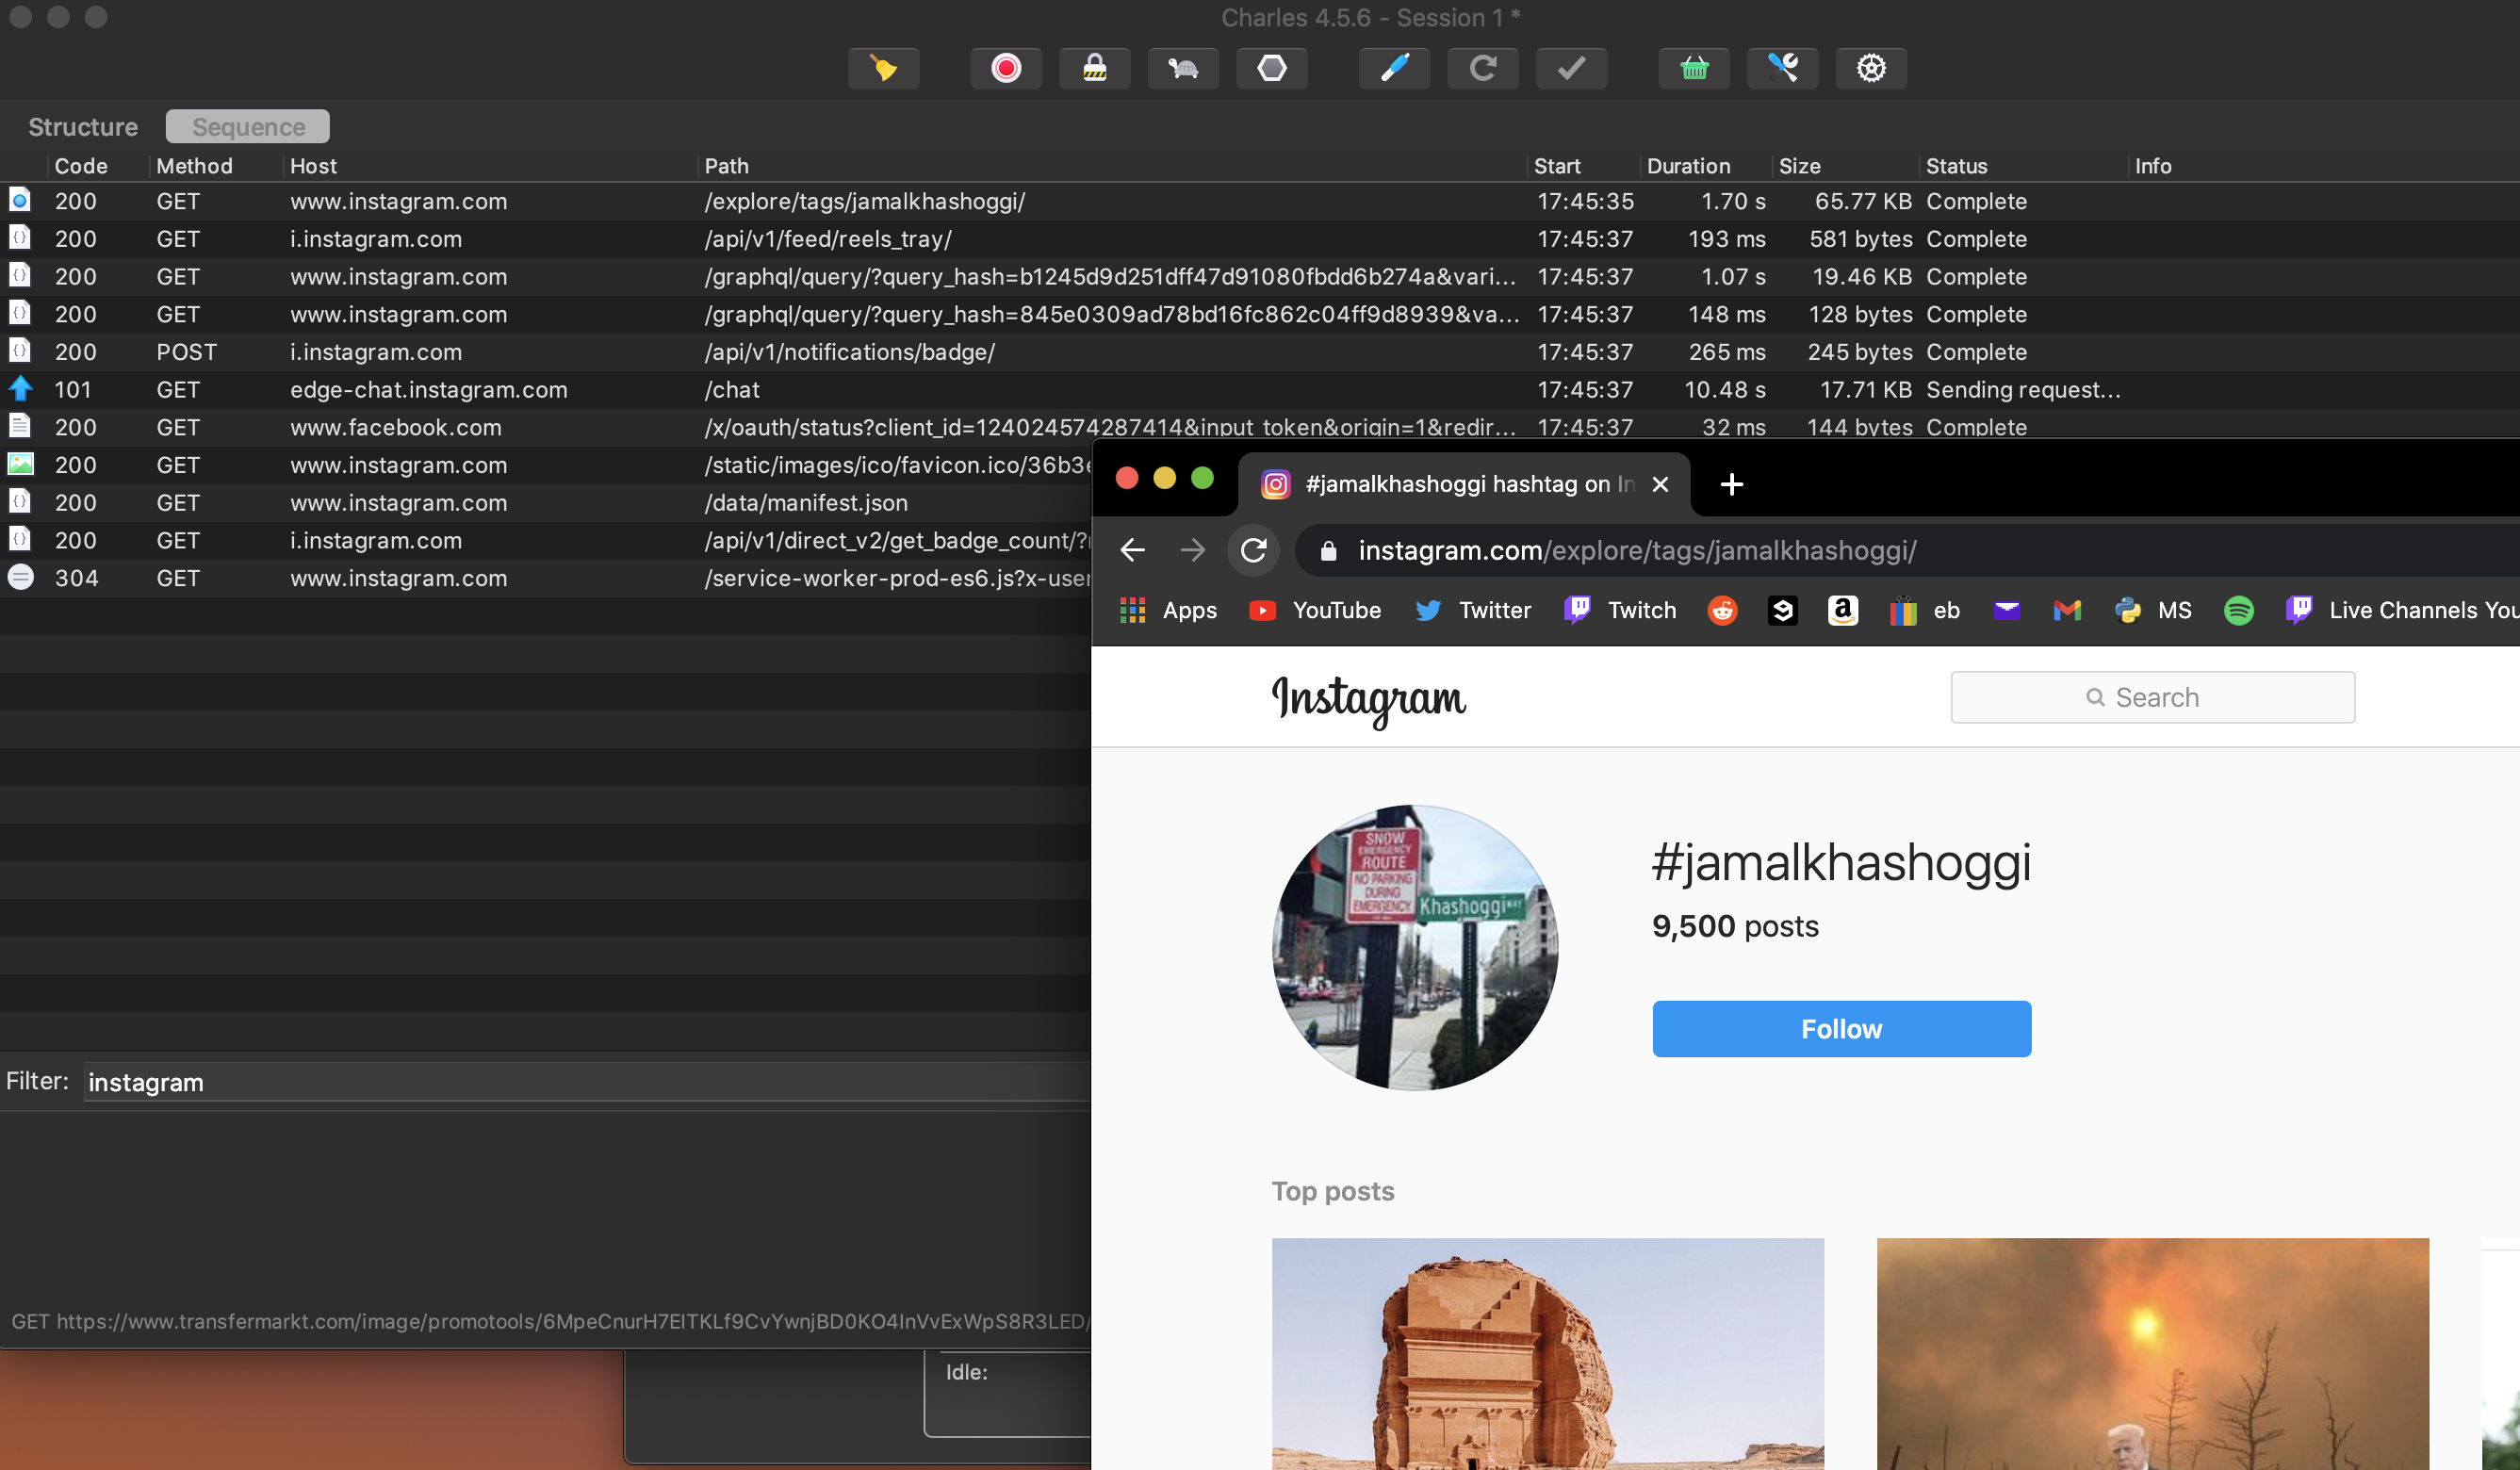Open the Gmail bookmark icon

coord(2067,610)
